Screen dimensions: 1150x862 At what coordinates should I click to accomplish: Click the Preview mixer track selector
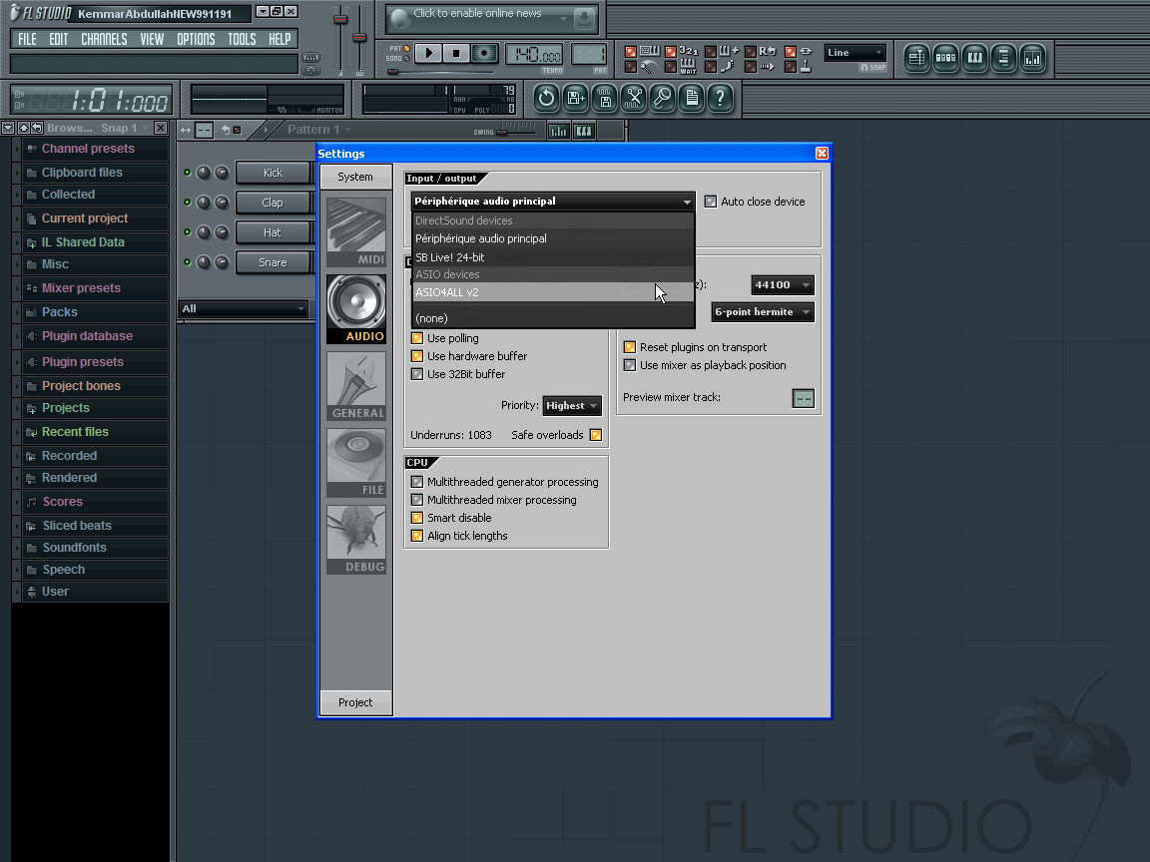pos(804,398)
